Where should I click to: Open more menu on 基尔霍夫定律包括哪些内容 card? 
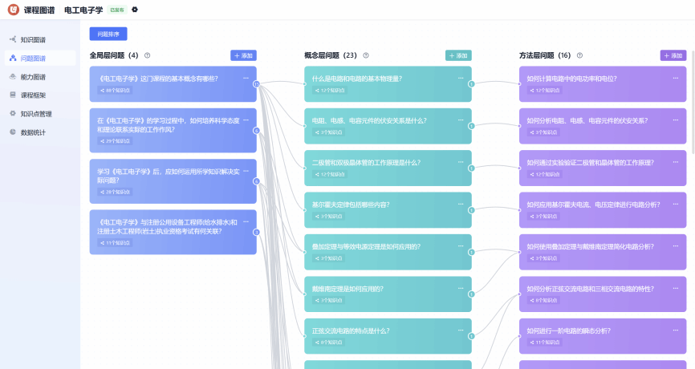tap(461, 204)
